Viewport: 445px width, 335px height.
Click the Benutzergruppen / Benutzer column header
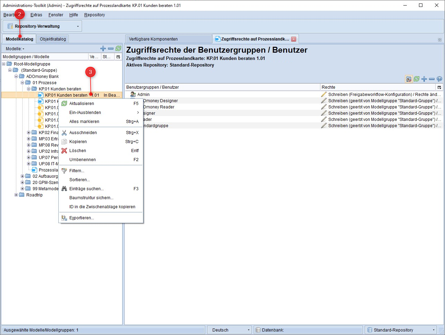click(222, 87)
